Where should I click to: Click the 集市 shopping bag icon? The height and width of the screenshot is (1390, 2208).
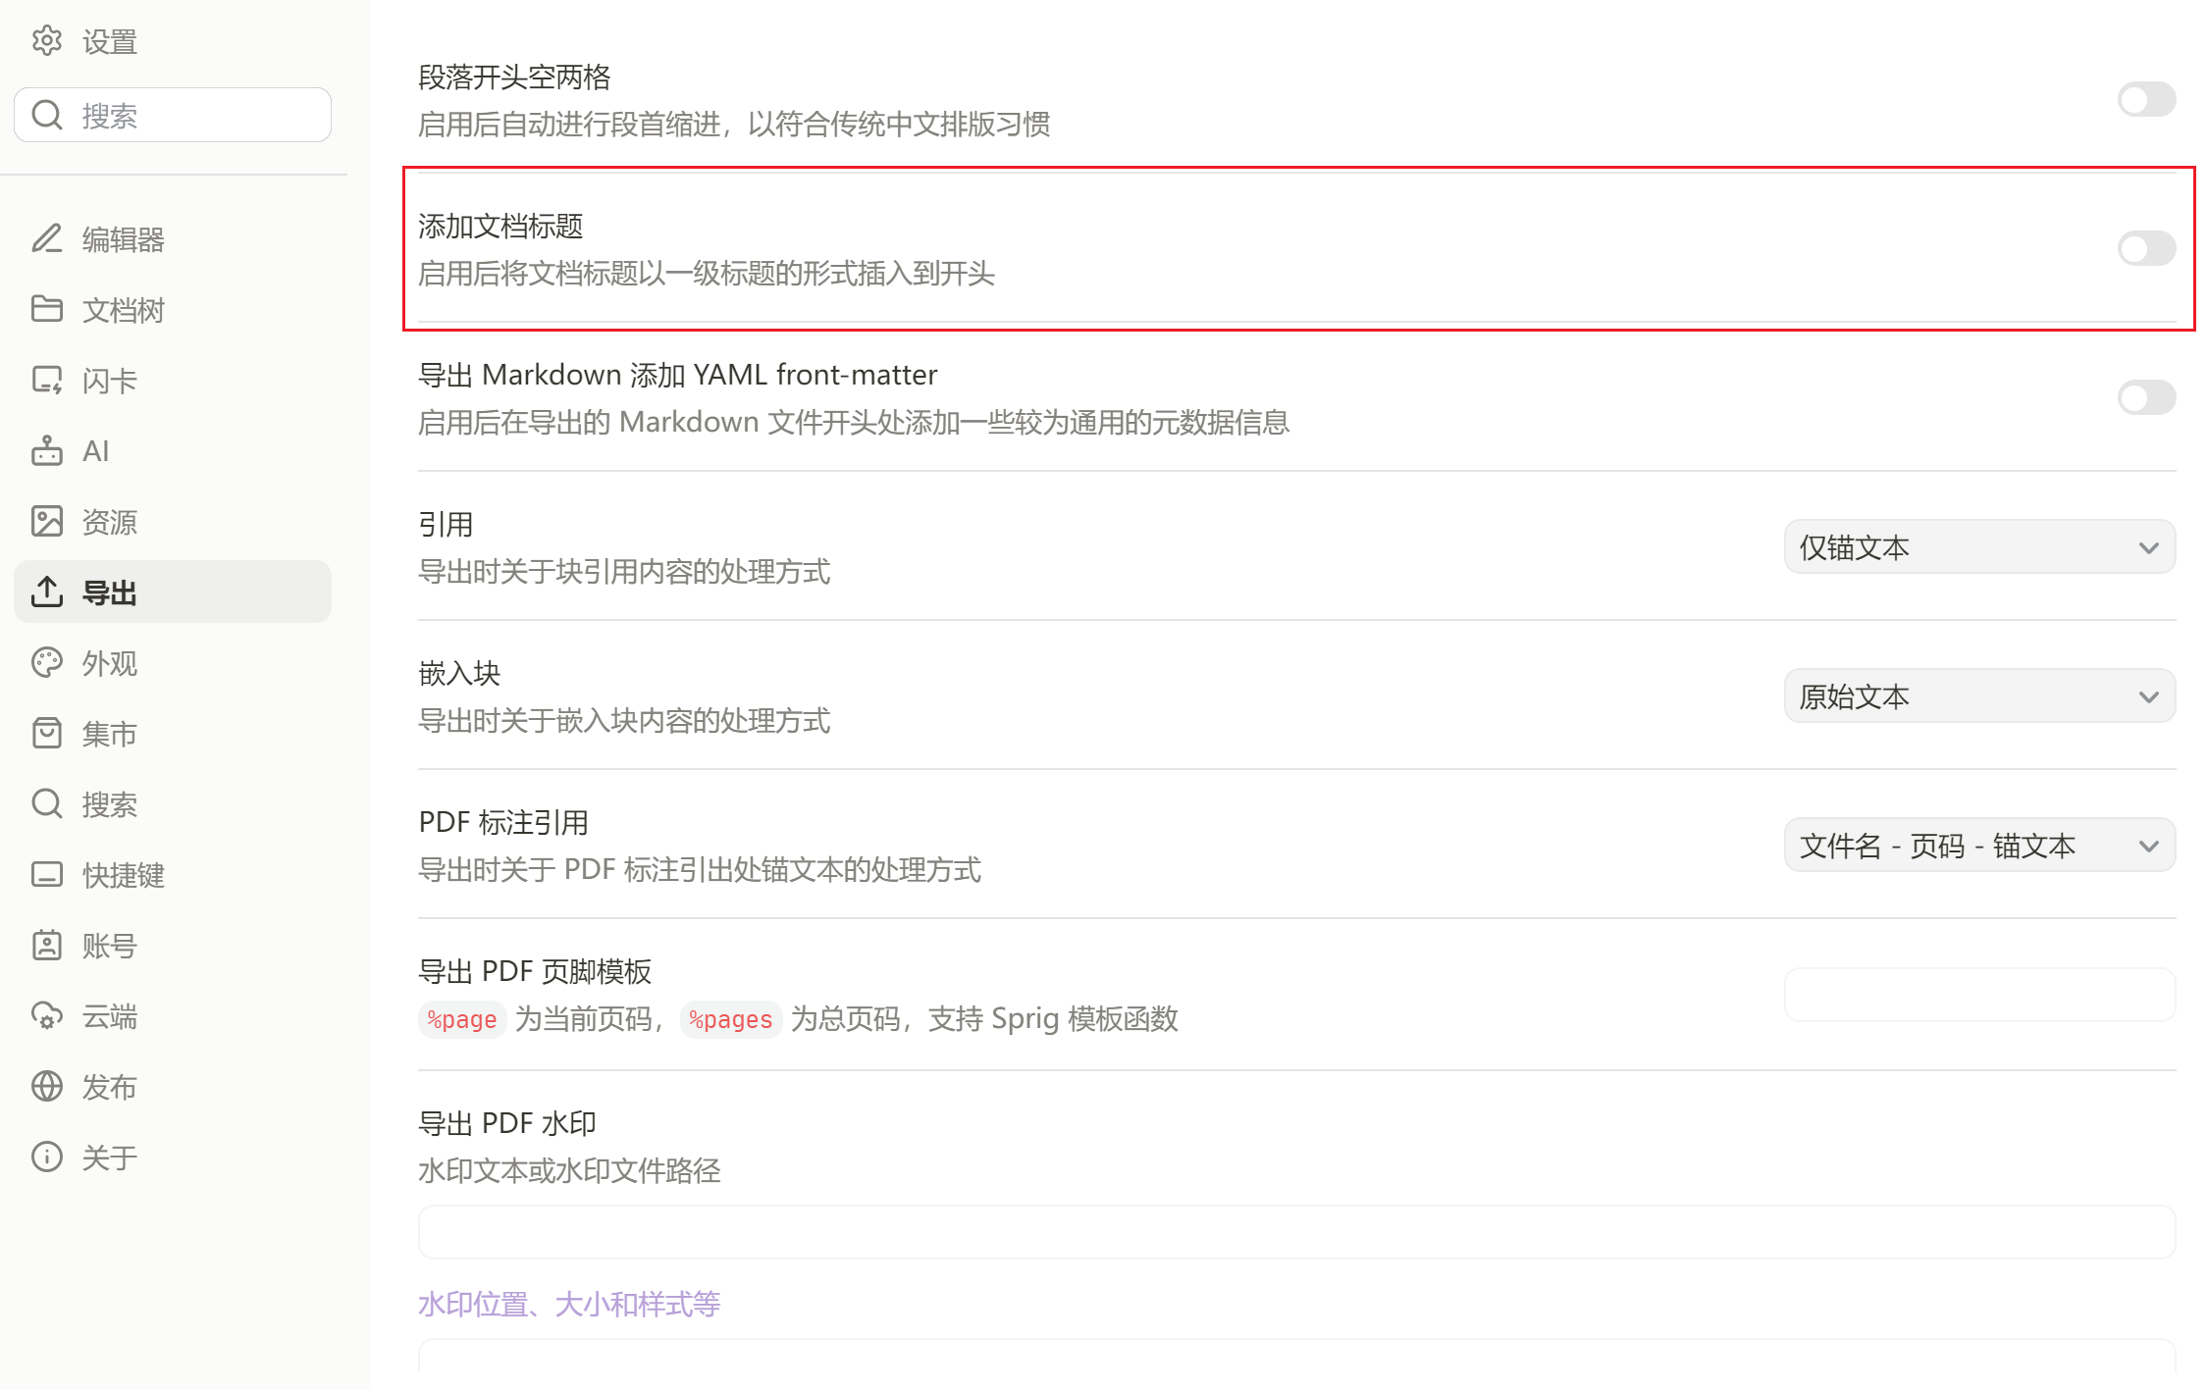[x=46, y=733]
